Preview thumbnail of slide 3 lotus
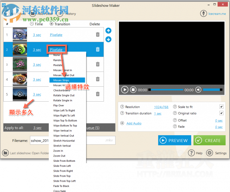 [x=20, y=64]
